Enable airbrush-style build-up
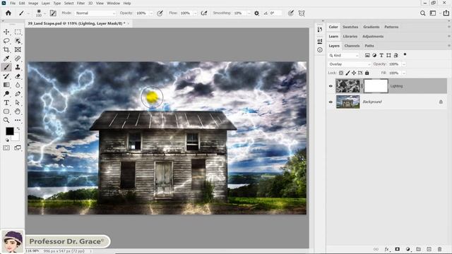This screenshot has width=452, height=254. pyautogui.click(x=204, y=13)
